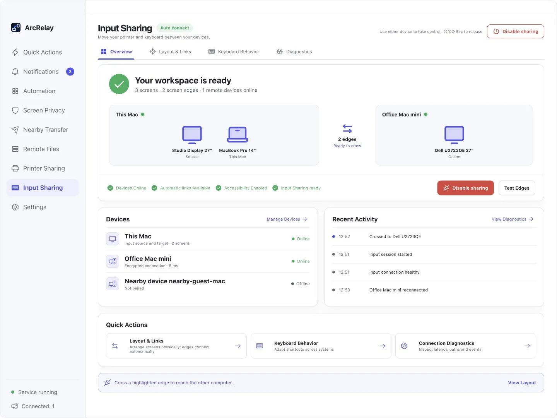
Task: Click the Notifications badge showing 2
Action: click(x=70, y=72)
